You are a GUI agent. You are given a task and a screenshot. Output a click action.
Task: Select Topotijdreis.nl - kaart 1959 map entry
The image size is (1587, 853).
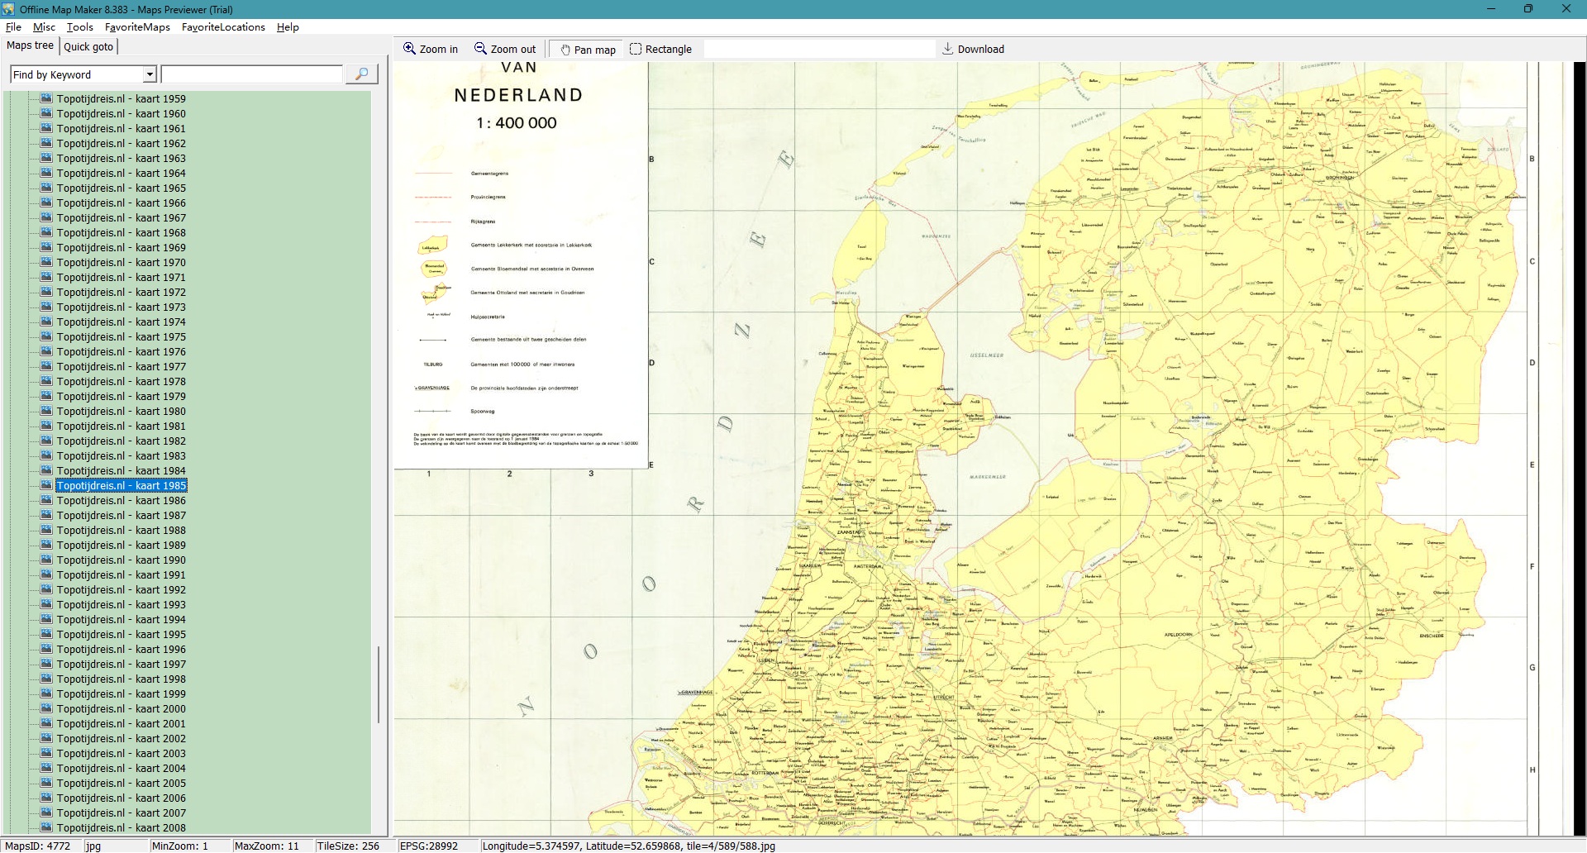121,98
